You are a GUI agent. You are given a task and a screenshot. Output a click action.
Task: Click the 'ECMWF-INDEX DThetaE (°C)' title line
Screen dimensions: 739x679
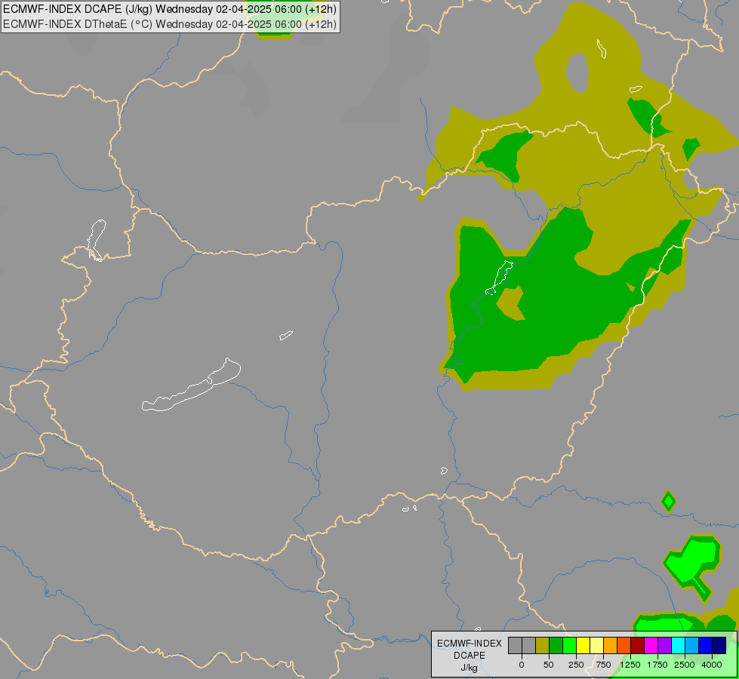pos(170,24)
